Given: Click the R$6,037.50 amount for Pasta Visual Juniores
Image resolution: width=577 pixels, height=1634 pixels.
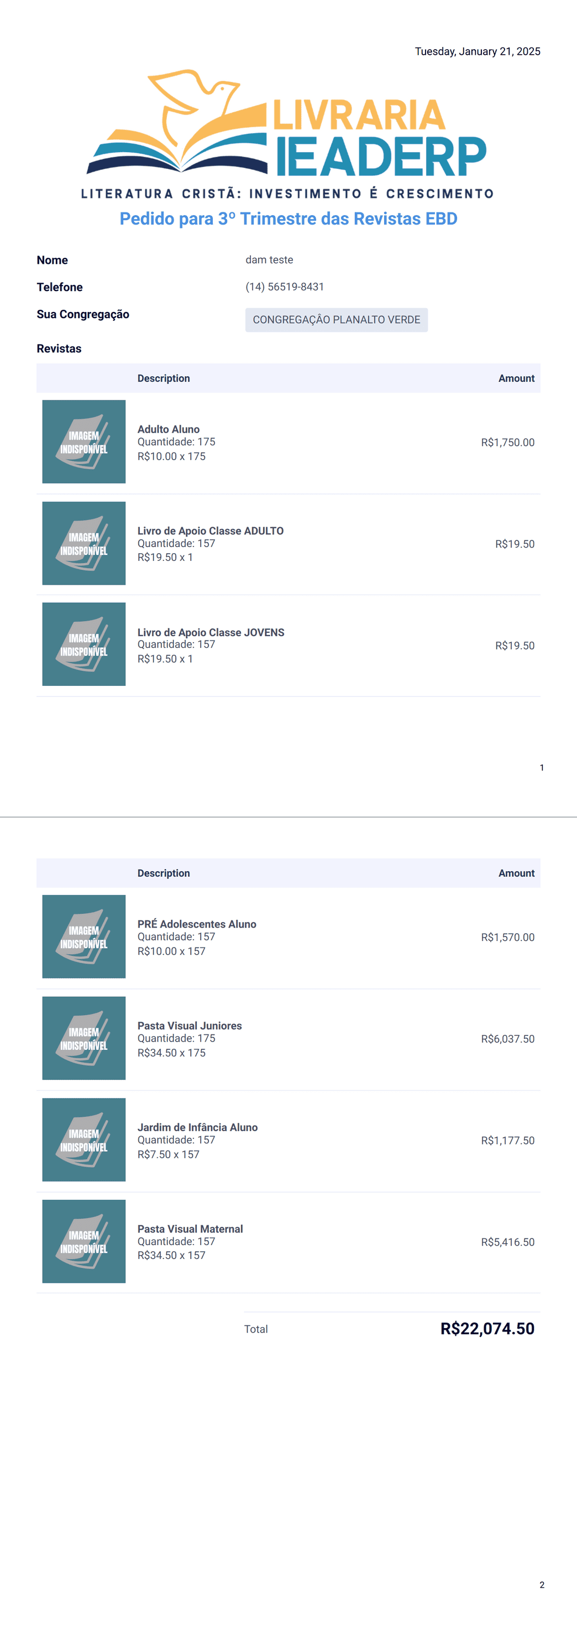Looking at the screenshot, I should coord(507,1039).
